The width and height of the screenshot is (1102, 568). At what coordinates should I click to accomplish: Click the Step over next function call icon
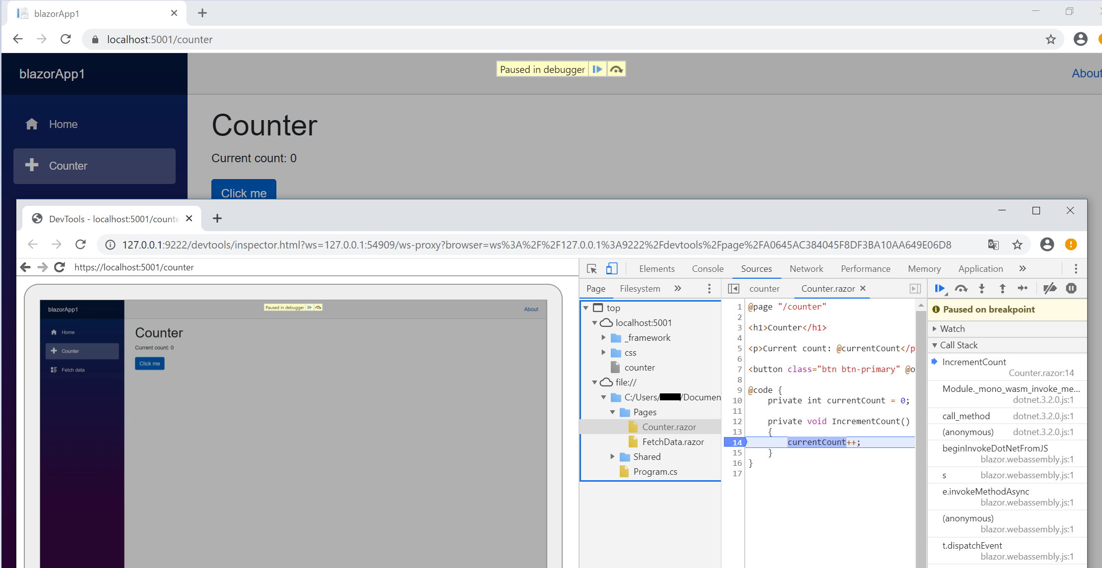(961, 288)
